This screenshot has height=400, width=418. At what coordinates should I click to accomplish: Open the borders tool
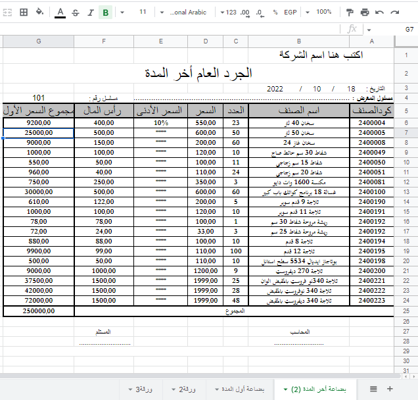[x=23, y=12]
